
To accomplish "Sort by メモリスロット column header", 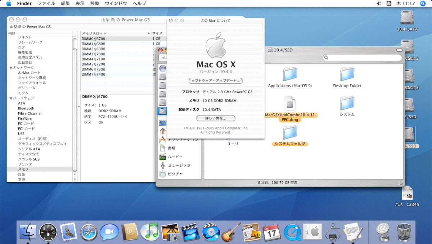I will pyautogui.click(x=116, y=33).
